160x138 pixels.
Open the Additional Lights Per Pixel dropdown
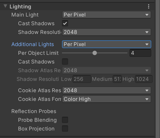click(106, 44)
